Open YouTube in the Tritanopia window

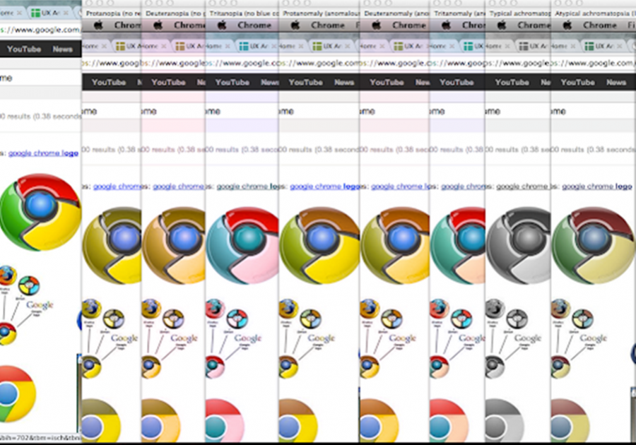click(x=232, y=82)
